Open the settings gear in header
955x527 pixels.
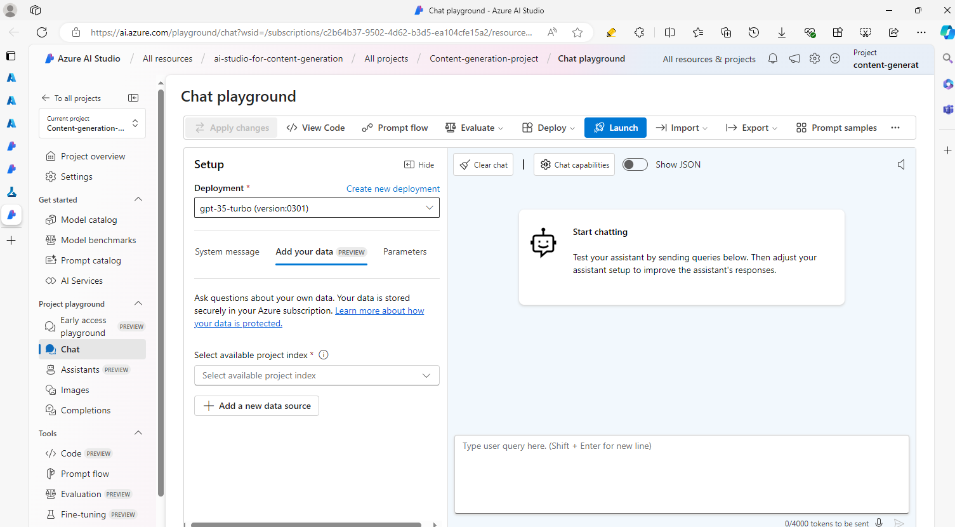coord(815,58)
